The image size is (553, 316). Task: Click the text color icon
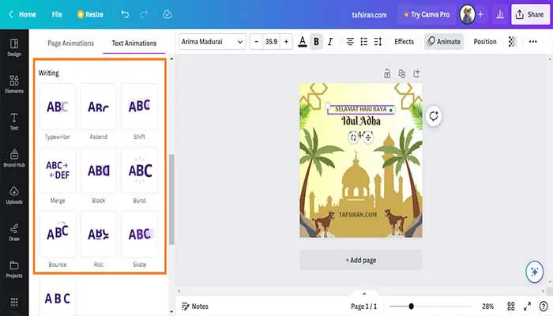[303, 42]
